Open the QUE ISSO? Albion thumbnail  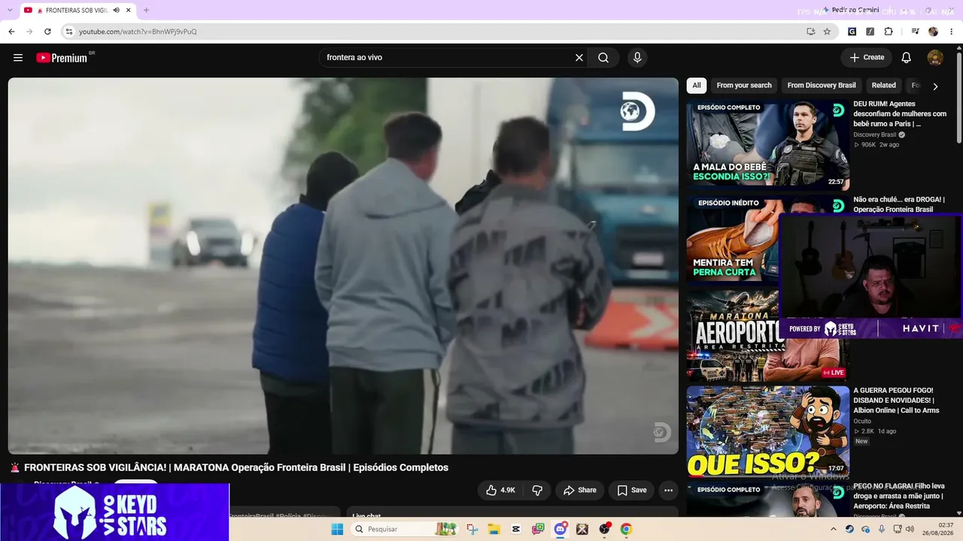pos(767,431)
